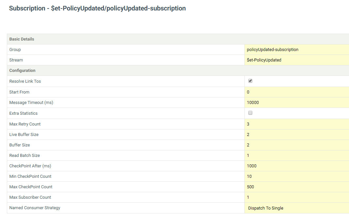Open the Group link

click(15, 49)
